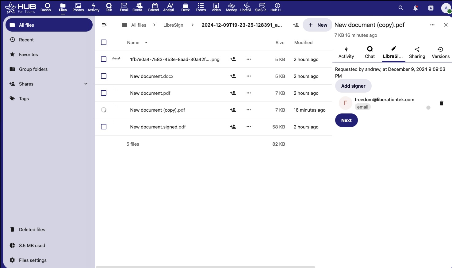Click the notifications bell icon
This screenshot has height=268, width=452.
point(416,8)
